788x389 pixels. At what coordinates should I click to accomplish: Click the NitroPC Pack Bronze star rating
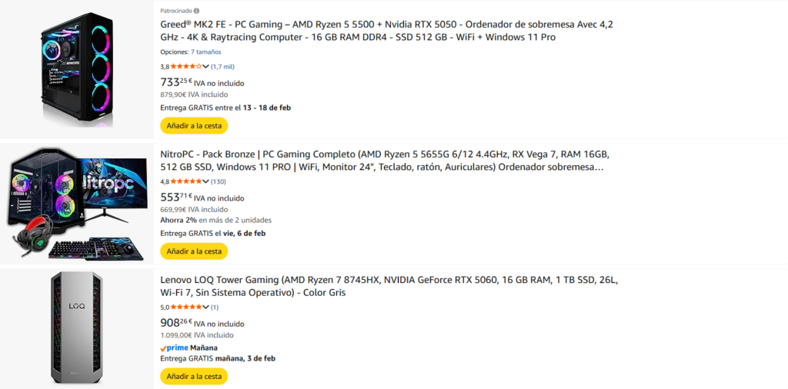186,182
